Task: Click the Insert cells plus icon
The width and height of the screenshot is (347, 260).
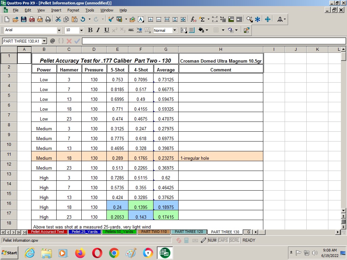Action: [150, 19]
